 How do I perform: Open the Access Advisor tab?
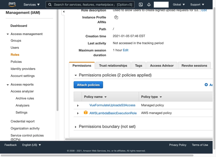pyautogui.click(x=162, y=65)
